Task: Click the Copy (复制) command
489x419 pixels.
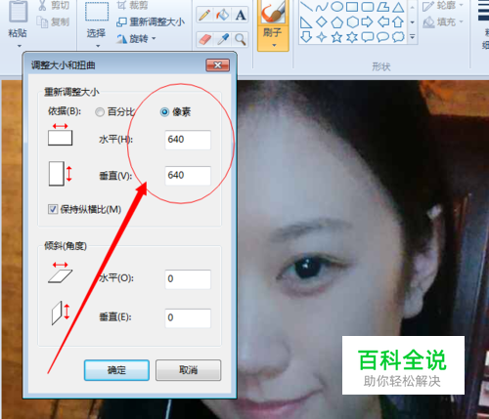Action: (x=54, y=21)
